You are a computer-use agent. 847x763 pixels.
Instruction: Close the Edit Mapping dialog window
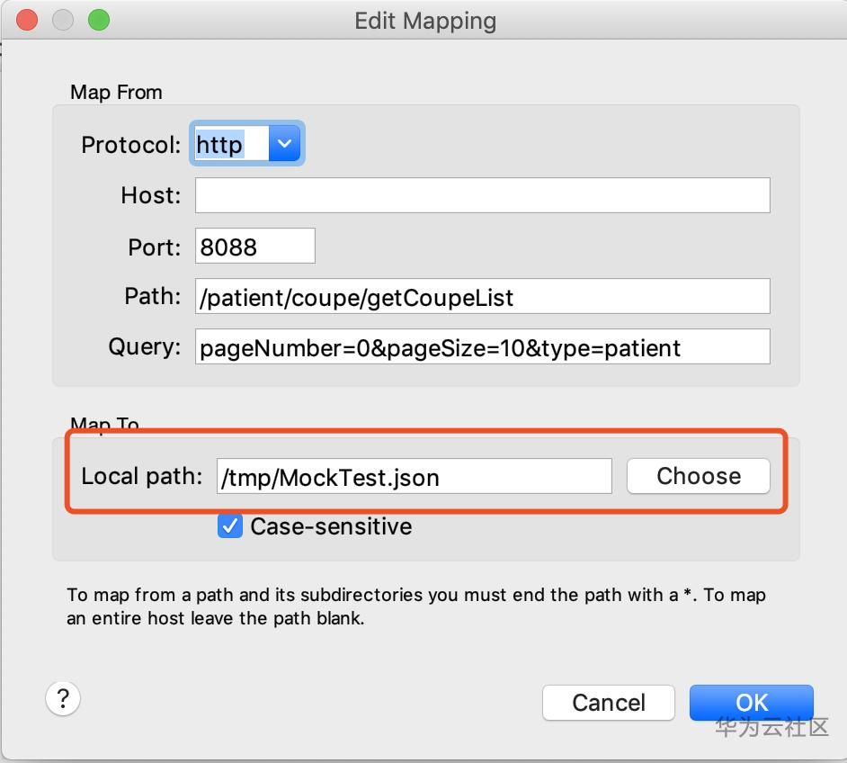point(27,20)
